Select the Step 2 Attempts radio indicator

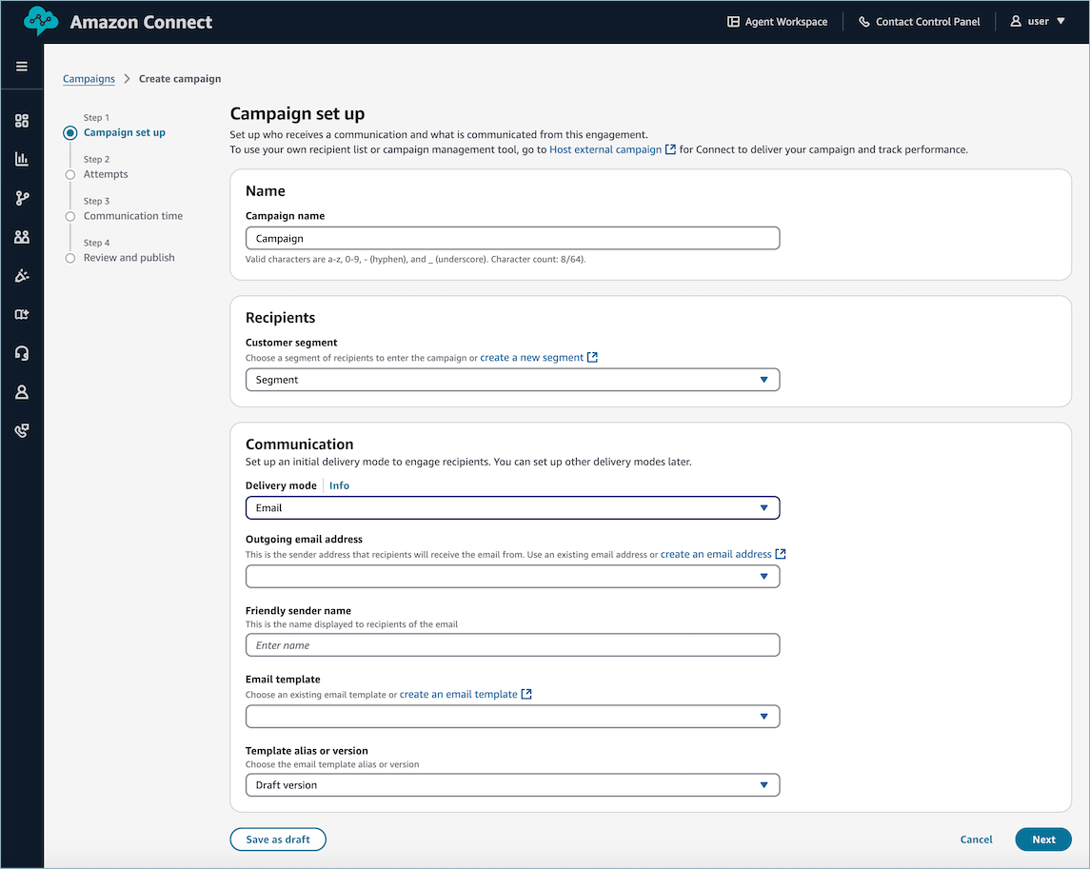tap(69, 174)
